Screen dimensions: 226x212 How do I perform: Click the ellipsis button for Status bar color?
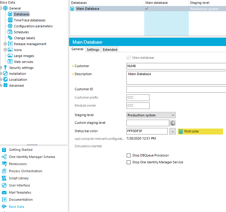pos(172,131)
